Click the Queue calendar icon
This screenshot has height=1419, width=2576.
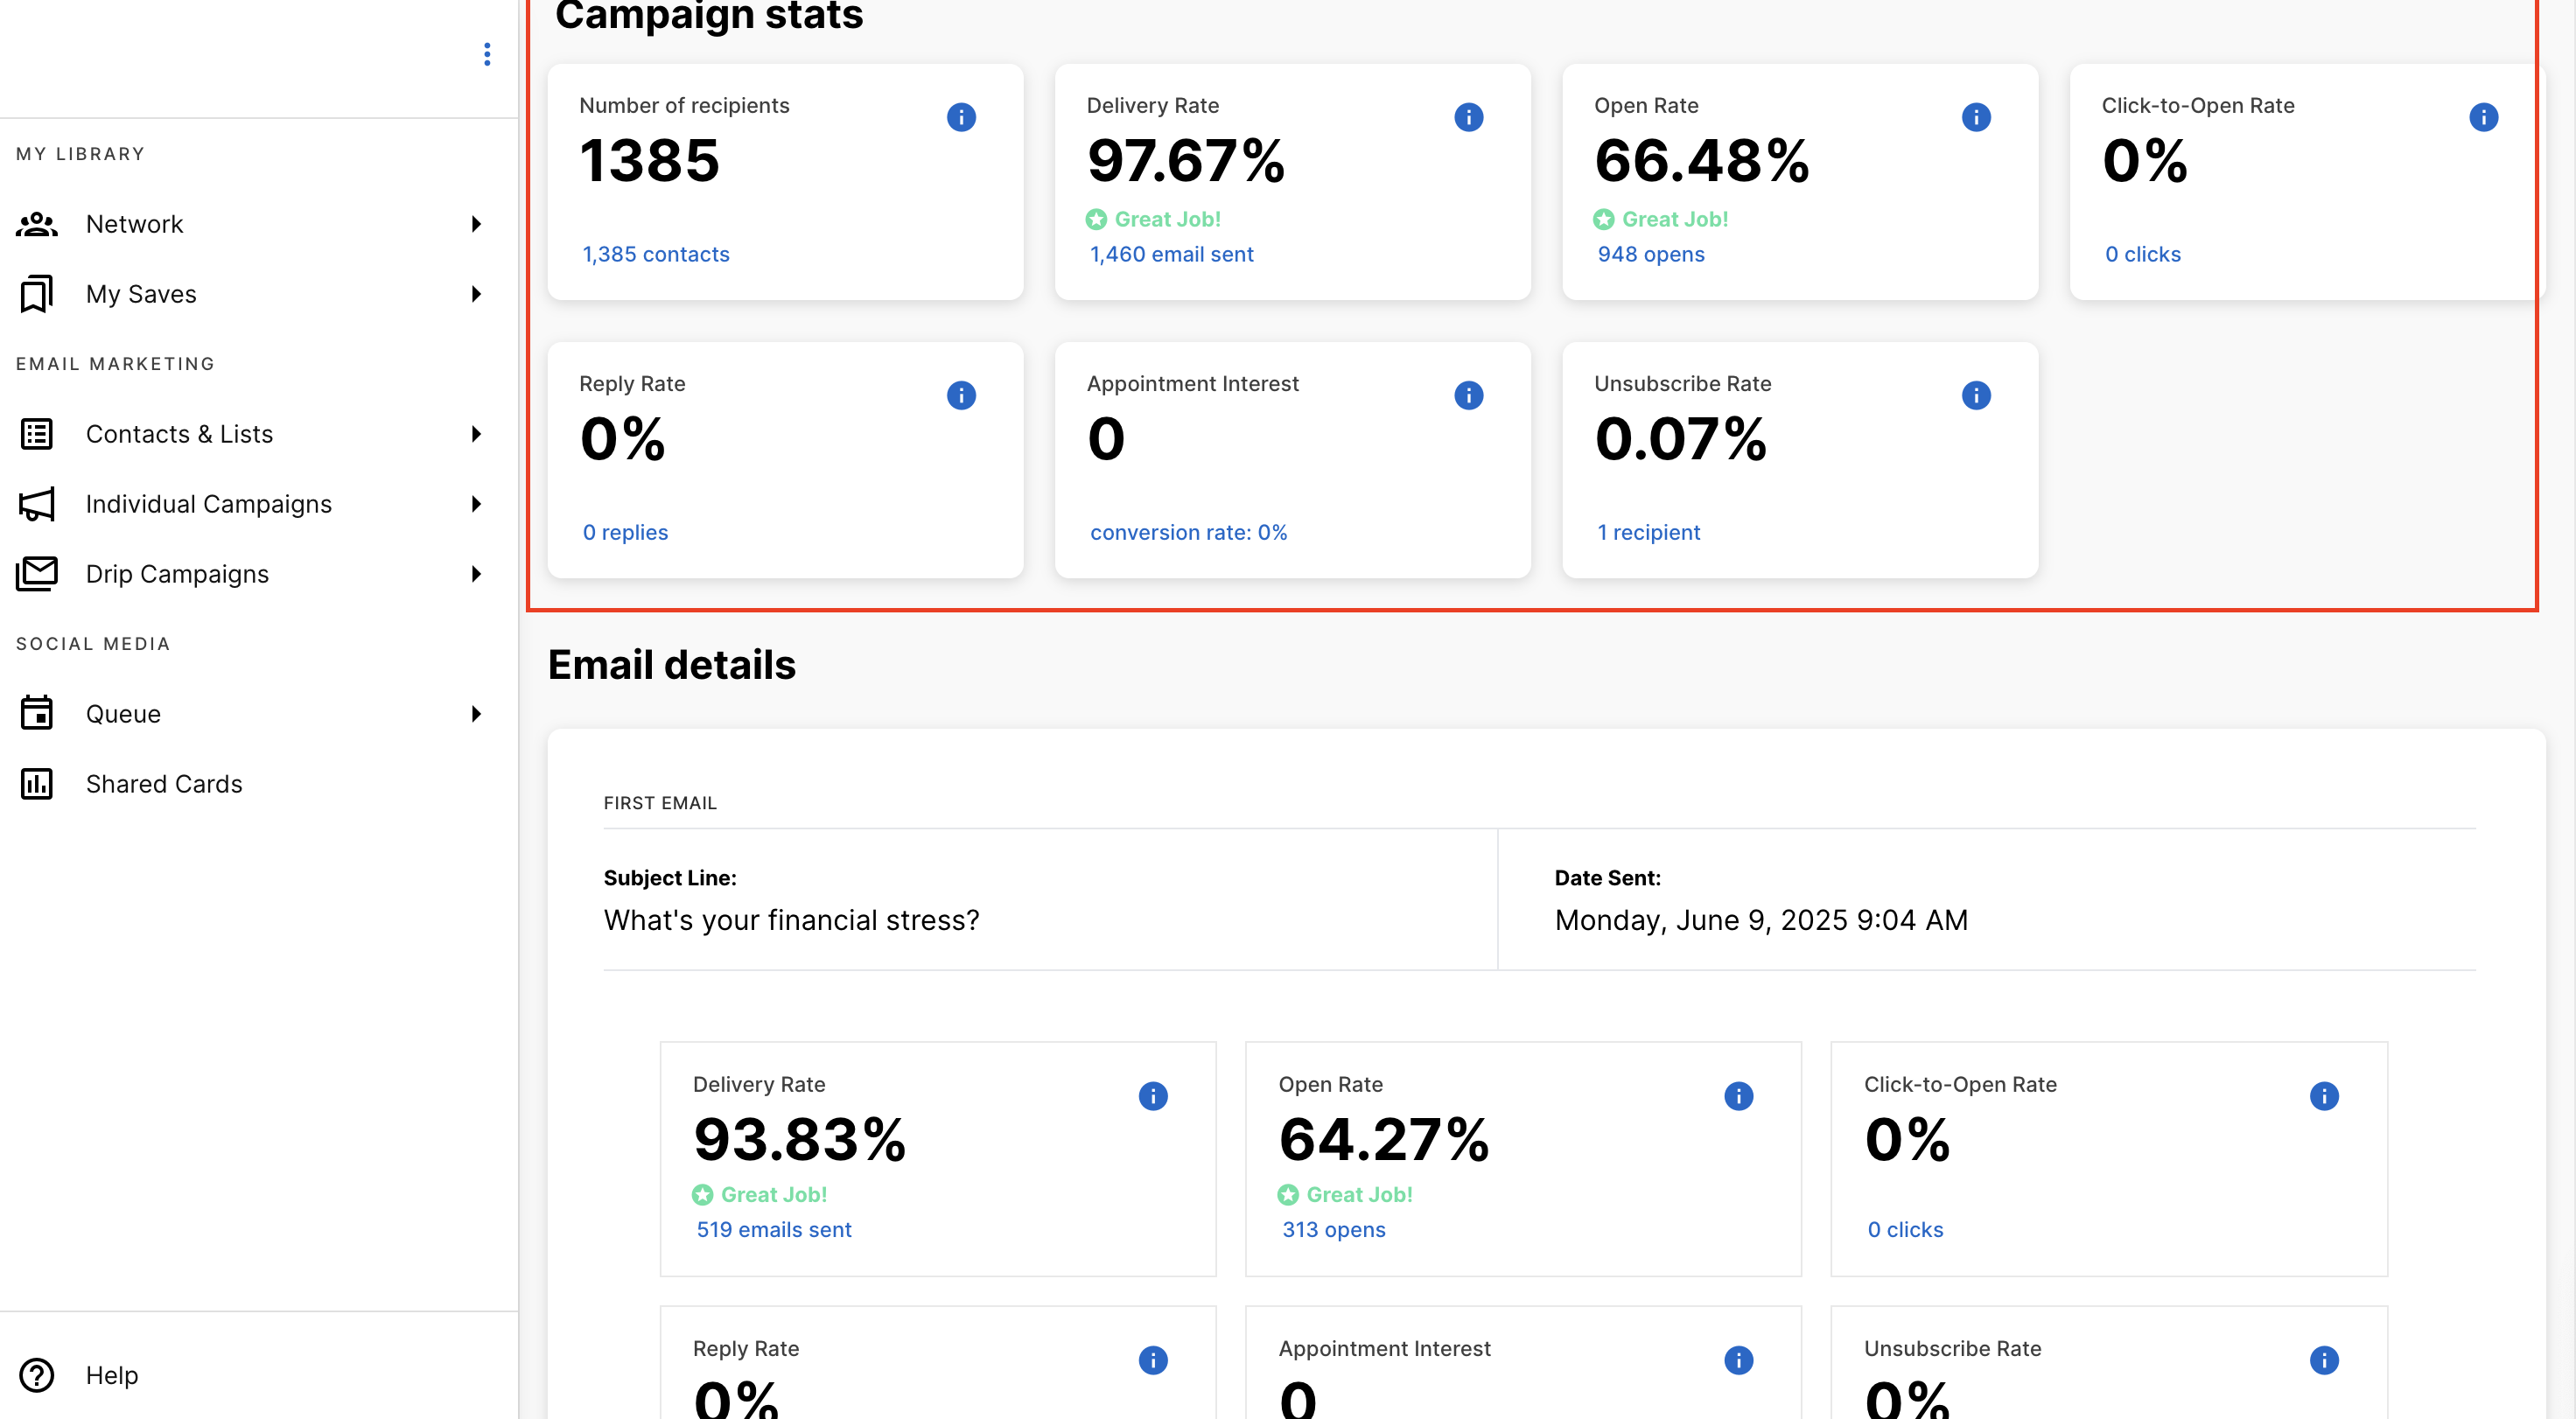pyautogui.click(x=37, y=713)
